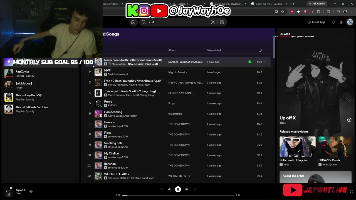The width and height of the screenshot is (356, 200).
Task: Sort songs by the duration clock icon
Action: [x=260, y=50]
